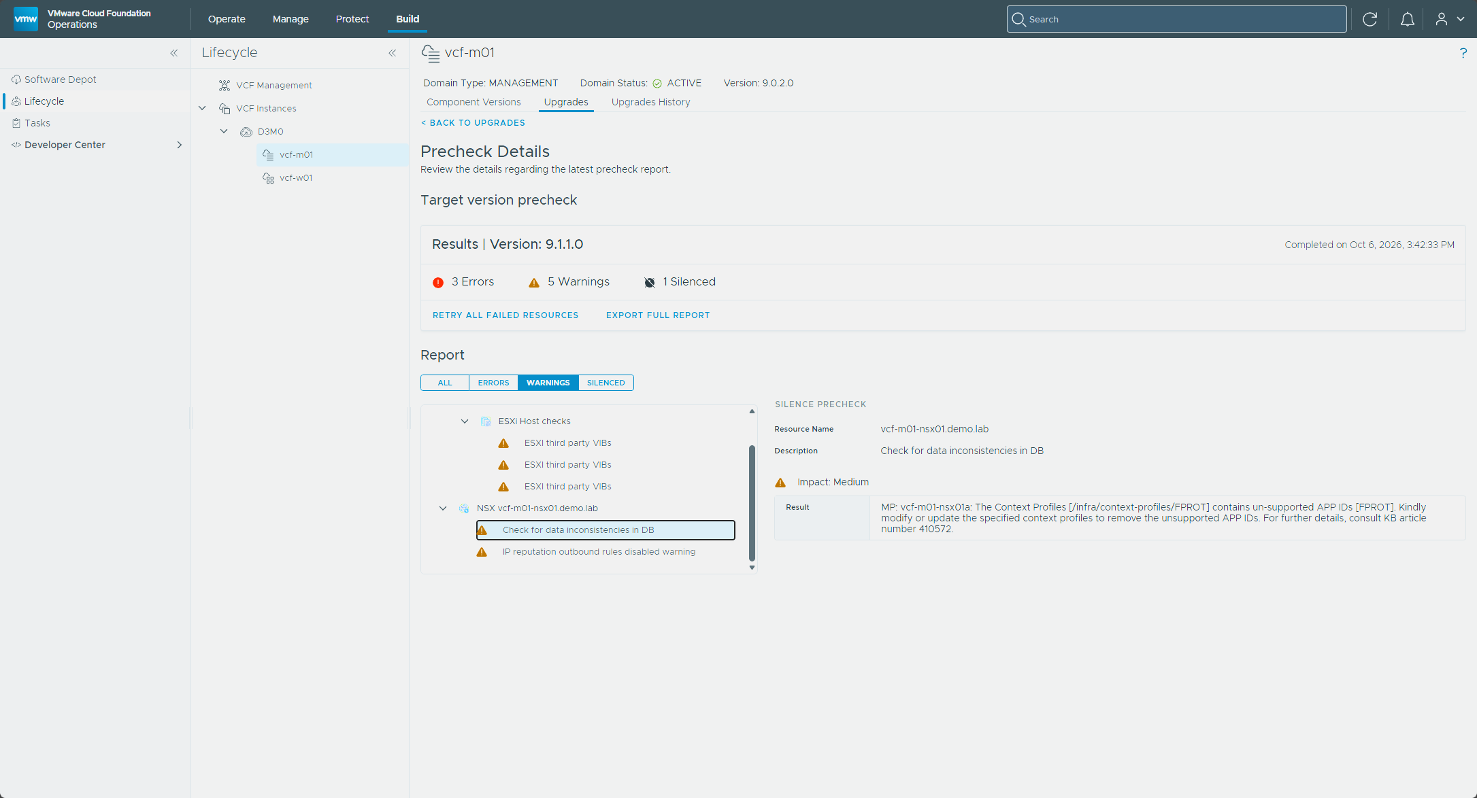Click the report list scrollbar thumb
This screenshot has width=1477, height=798.
(752, 503)
